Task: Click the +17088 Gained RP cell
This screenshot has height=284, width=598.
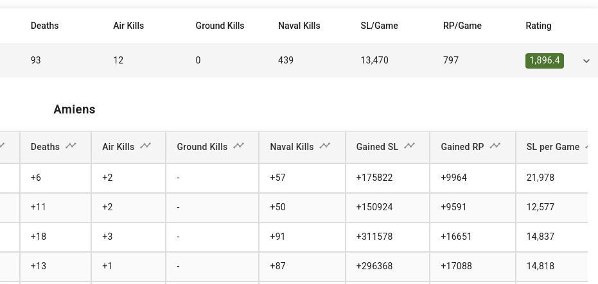Action: pyautogui.click(x=456, y=266)
